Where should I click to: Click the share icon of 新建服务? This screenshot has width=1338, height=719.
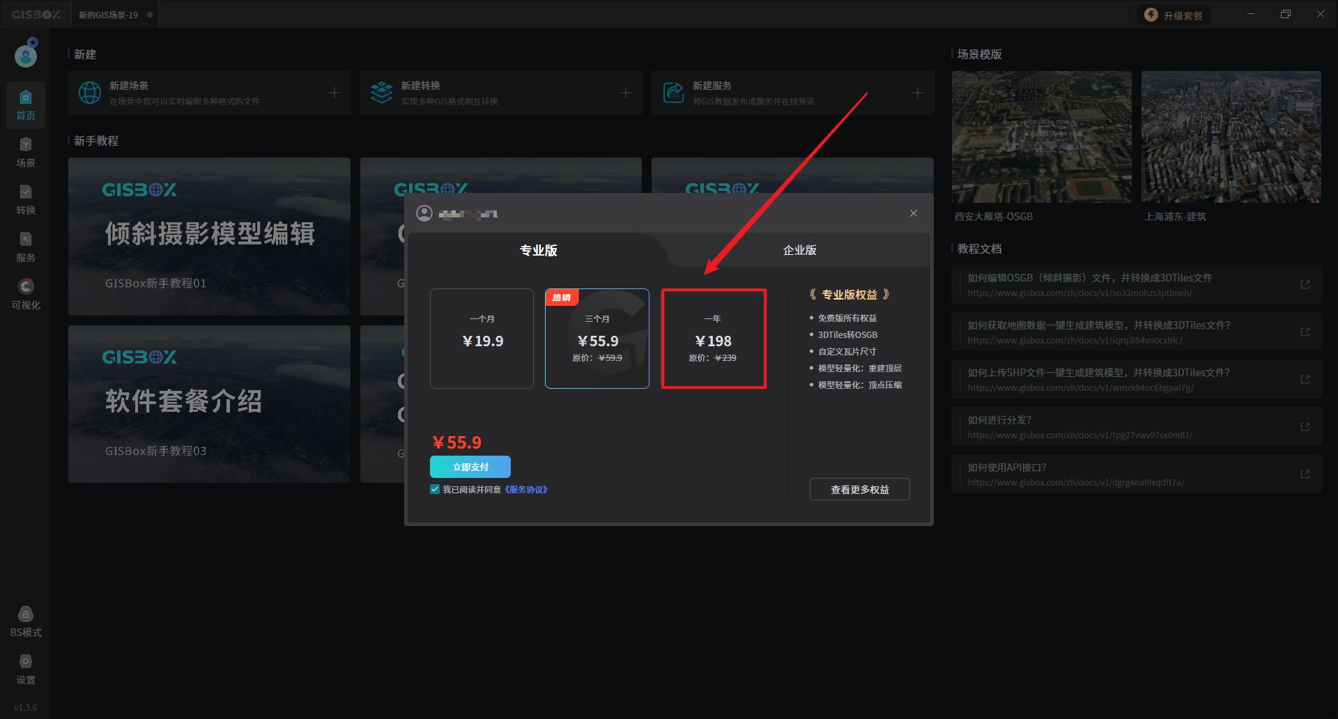(x=673, y=92)
